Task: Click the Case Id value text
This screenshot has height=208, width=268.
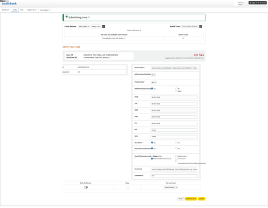Action: pyautogui.click(x=101, y=55)
